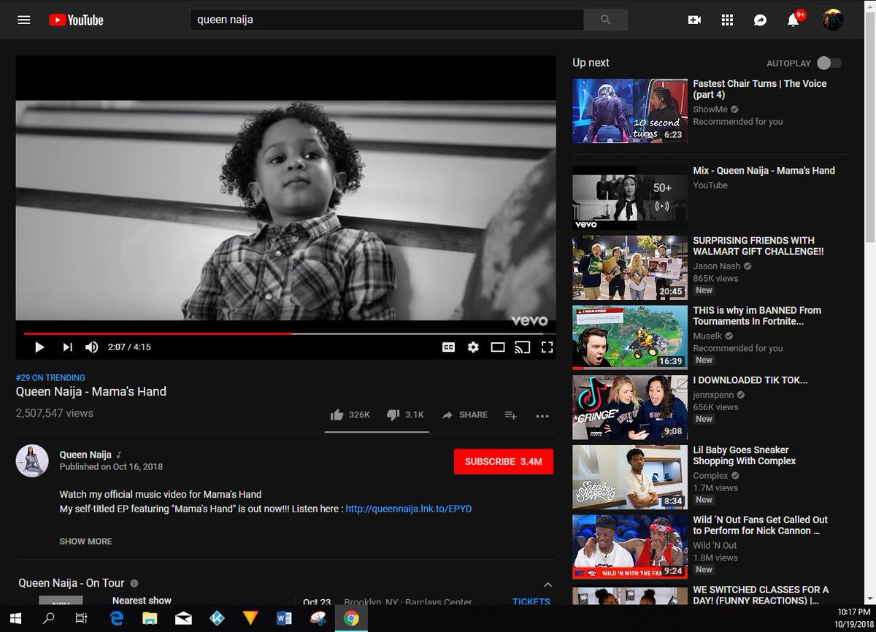Viewport: 876px width, 632px height.
Task: Open Muselk channel name
Action: (707, 336)
